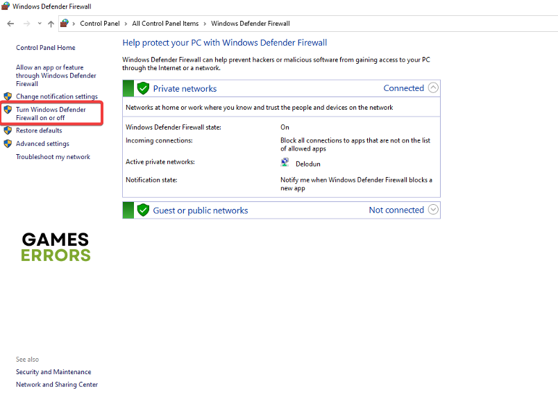Click shield icon beside Turn Firewall on or off
Image resolution: width=558 pixels, height=395 pixels.
8,110
